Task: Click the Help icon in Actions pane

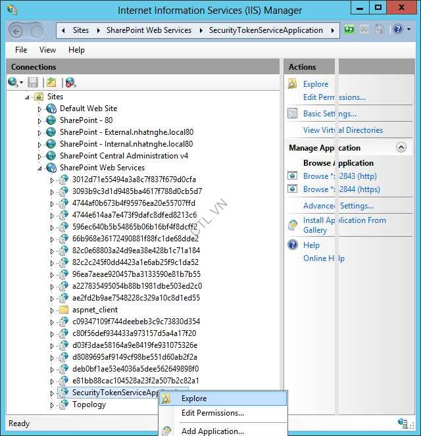Action: pyautogui.click(x=293, y=245)
